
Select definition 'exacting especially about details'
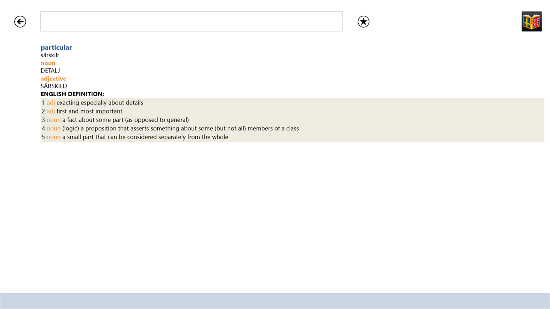point(100,102)
